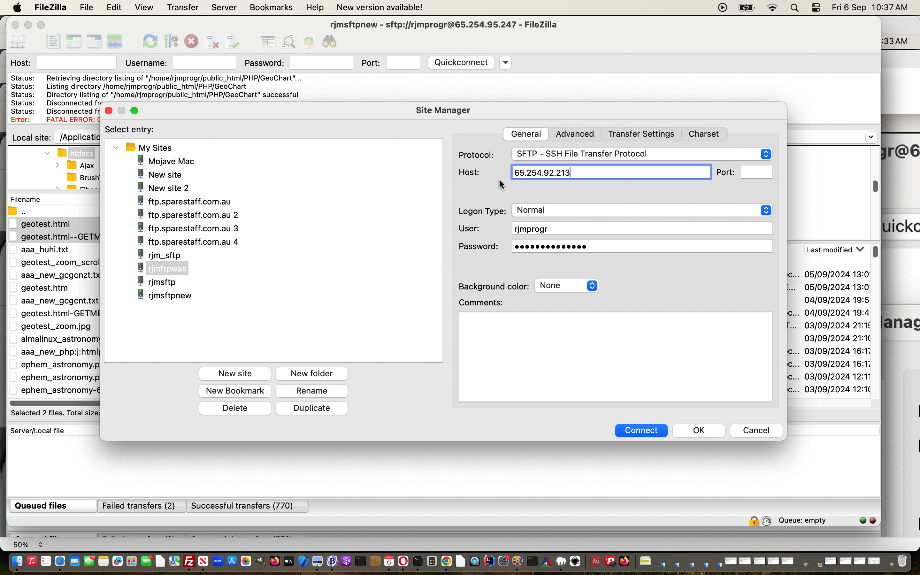The width and height of the screenshot is (920, 575).
Task: Toggle synchronized browsing icon
Action: point(309,42)
